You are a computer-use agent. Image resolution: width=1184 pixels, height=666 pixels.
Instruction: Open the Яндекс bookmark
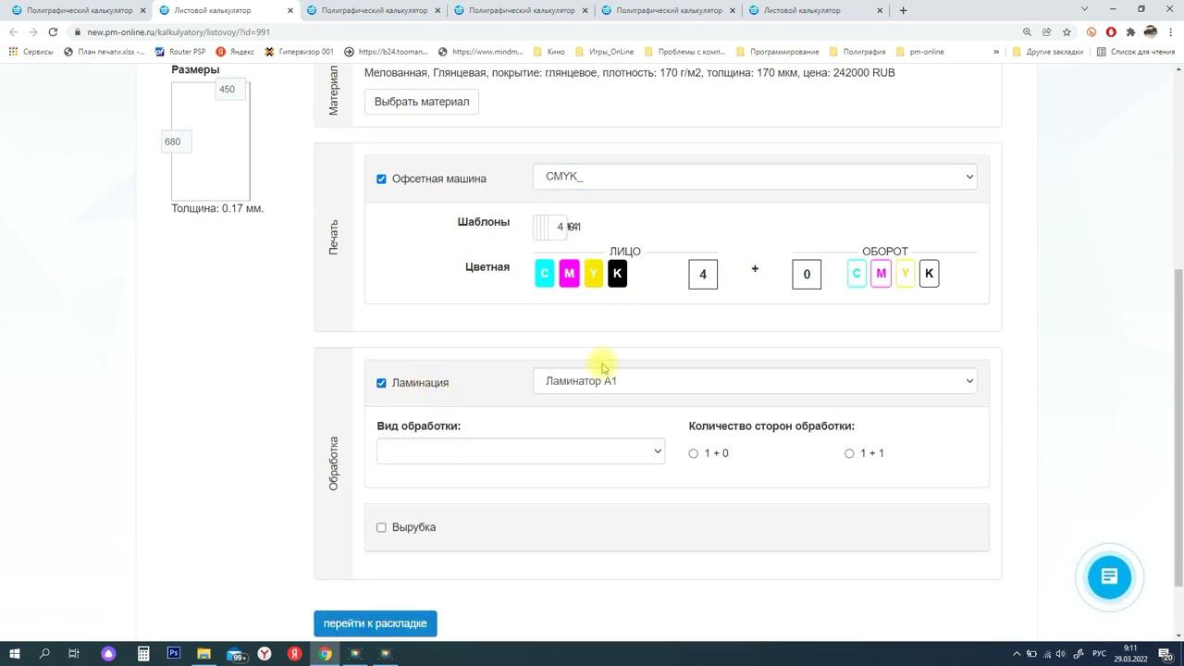[x=235, y=52]
